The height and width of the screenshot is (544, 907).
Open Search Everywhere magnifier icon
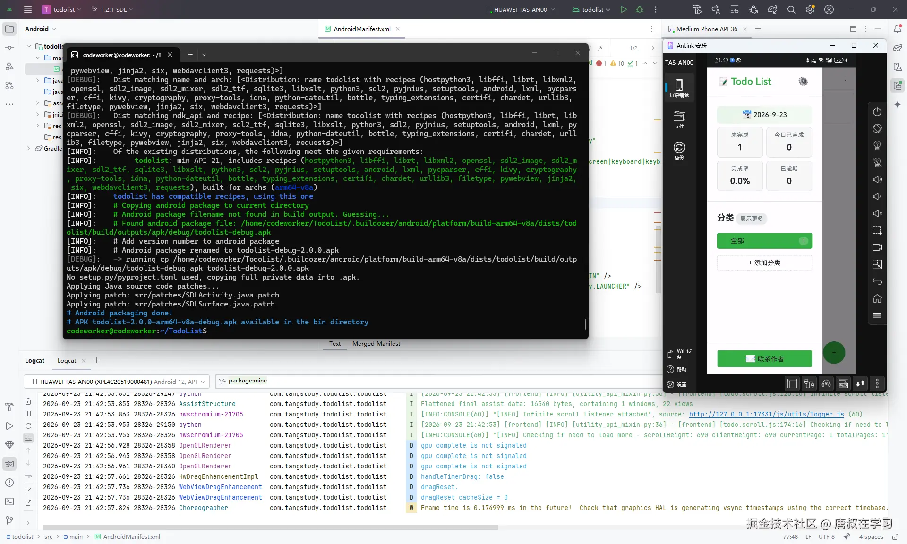(x=791, y=9)
